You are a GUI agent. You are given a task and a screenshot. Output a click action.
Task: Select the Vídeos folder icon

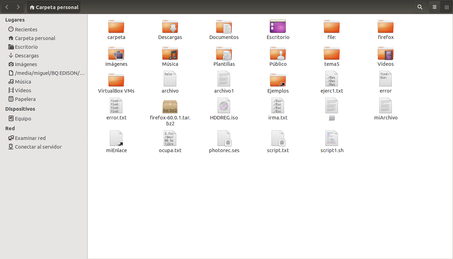(386, 53)
